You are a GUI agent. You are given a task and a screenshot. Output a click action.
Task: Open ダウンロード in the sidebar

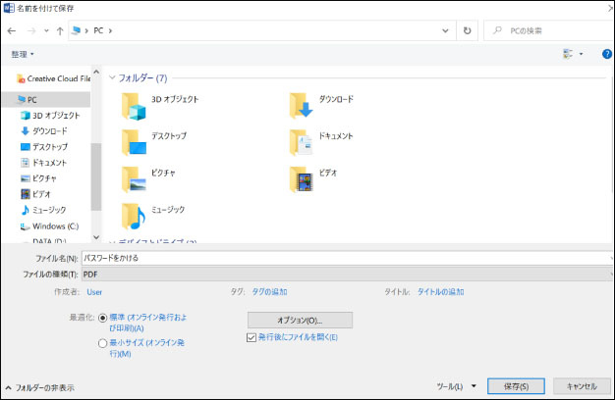(44, 131)
